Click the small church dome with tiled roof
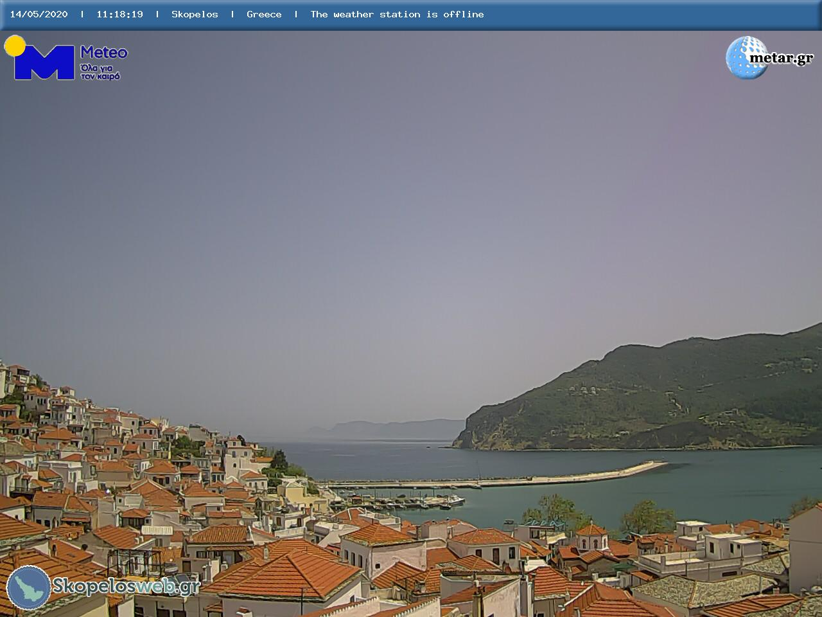Viewport: 822px width, 617px height. point(591,533)
